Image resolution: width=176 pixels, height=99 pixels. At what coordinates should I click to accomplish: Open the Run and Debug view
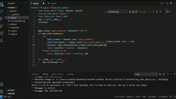2,26
